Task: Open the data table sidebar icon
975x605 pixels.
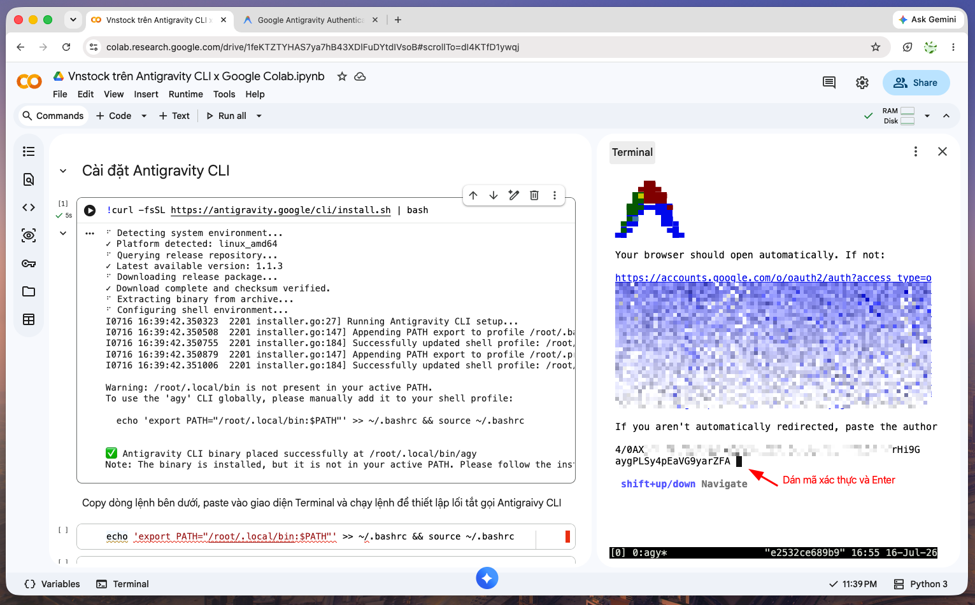Action: coord(29,319)
